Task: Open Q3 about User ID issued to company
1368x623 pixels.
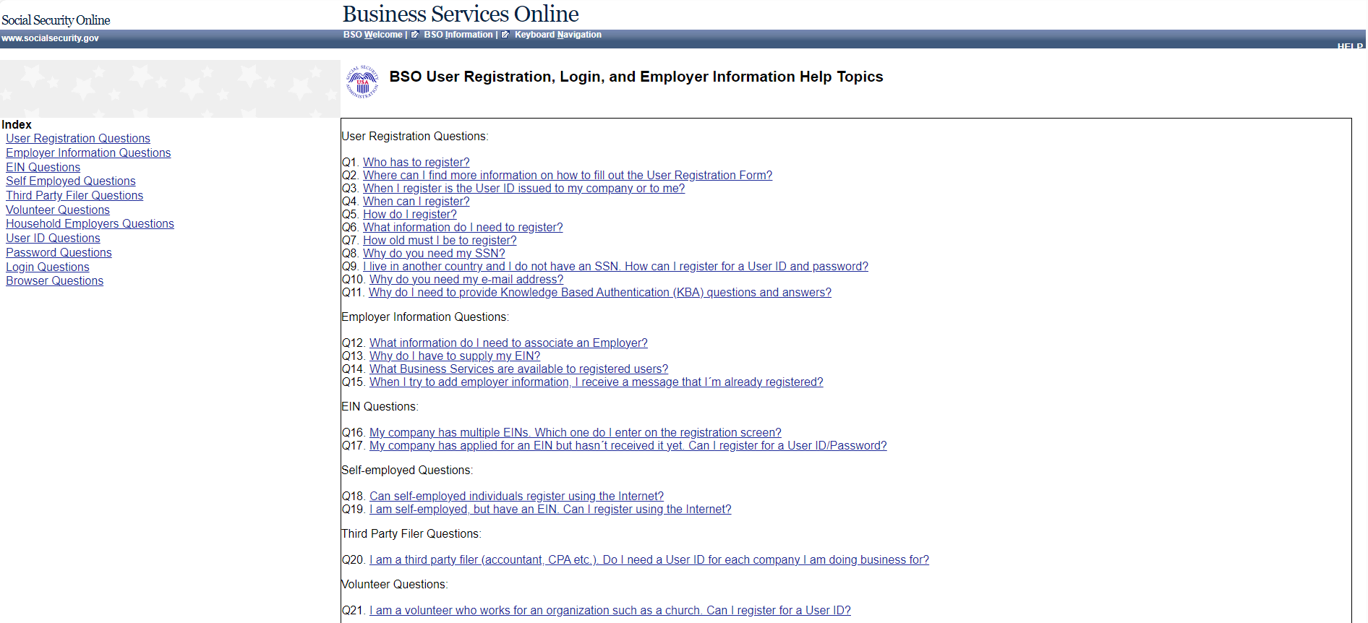Action: 523,189
